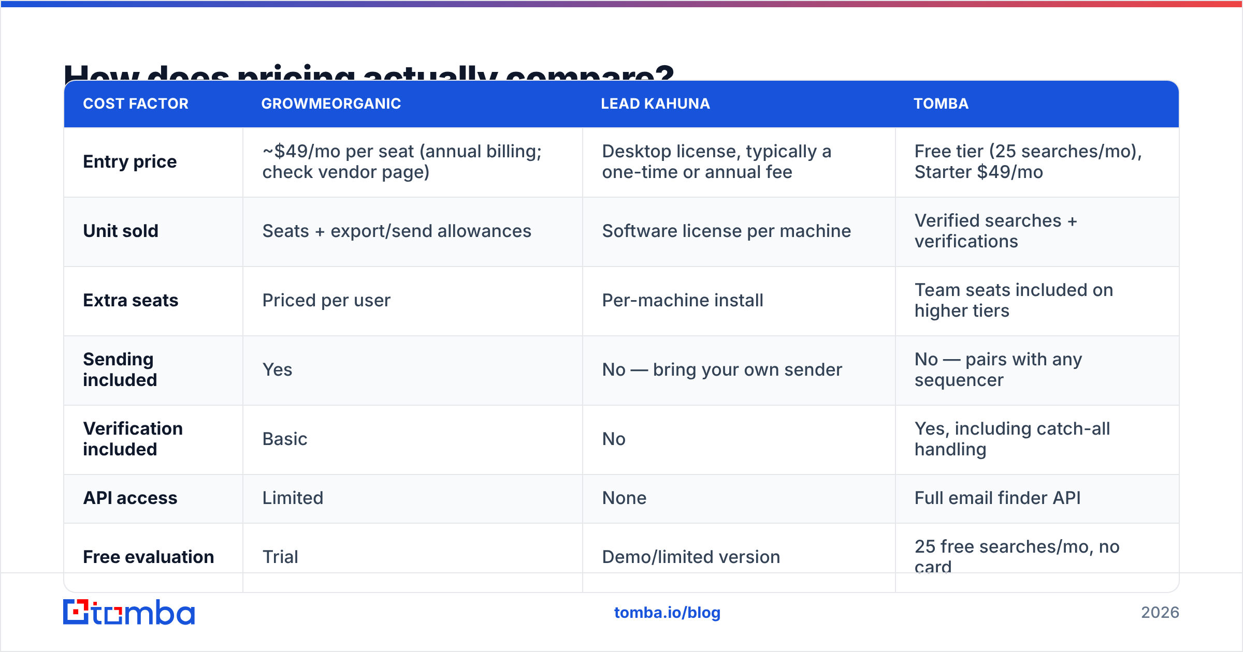The height and width of the screenshot is (652, 1243).
Task: Click the 'Sending included' row label
Action: coord(120,369)
